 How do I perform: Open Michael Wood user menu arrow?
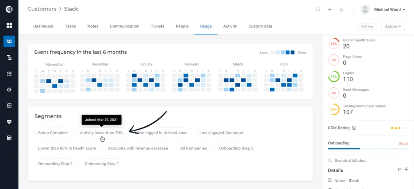coord(404,10)
